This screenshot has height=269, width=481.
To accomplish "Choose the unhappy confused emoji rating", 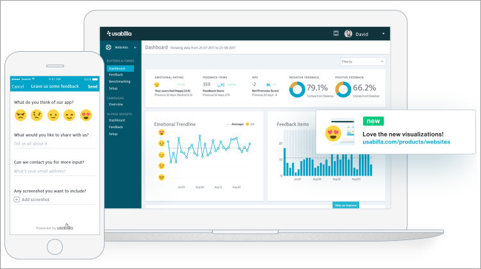I will coord(37,115).
